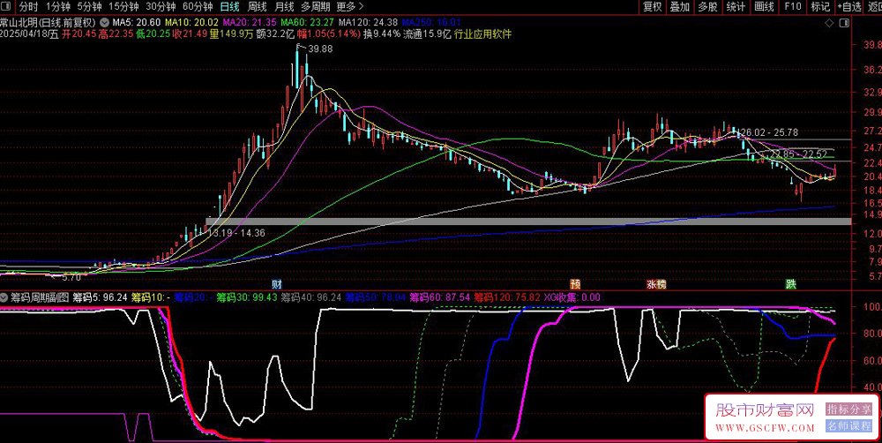This screenshot has width=882, height=443.
Task: Open the WWW.GSCFW.COM link
Action: coord(765,427)
